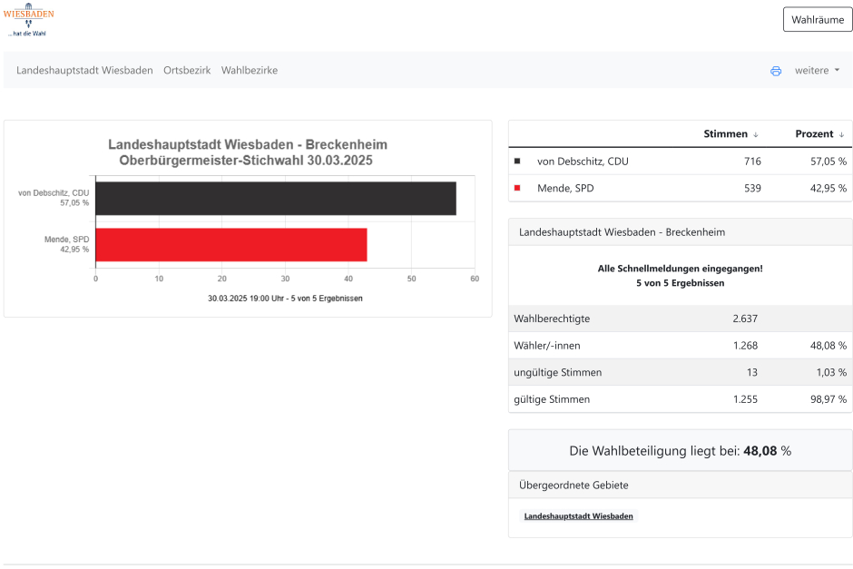The height and width of the screenshot is (569, 853).
Task: Click the 98,97 % cell
Action: pos(828,399)
